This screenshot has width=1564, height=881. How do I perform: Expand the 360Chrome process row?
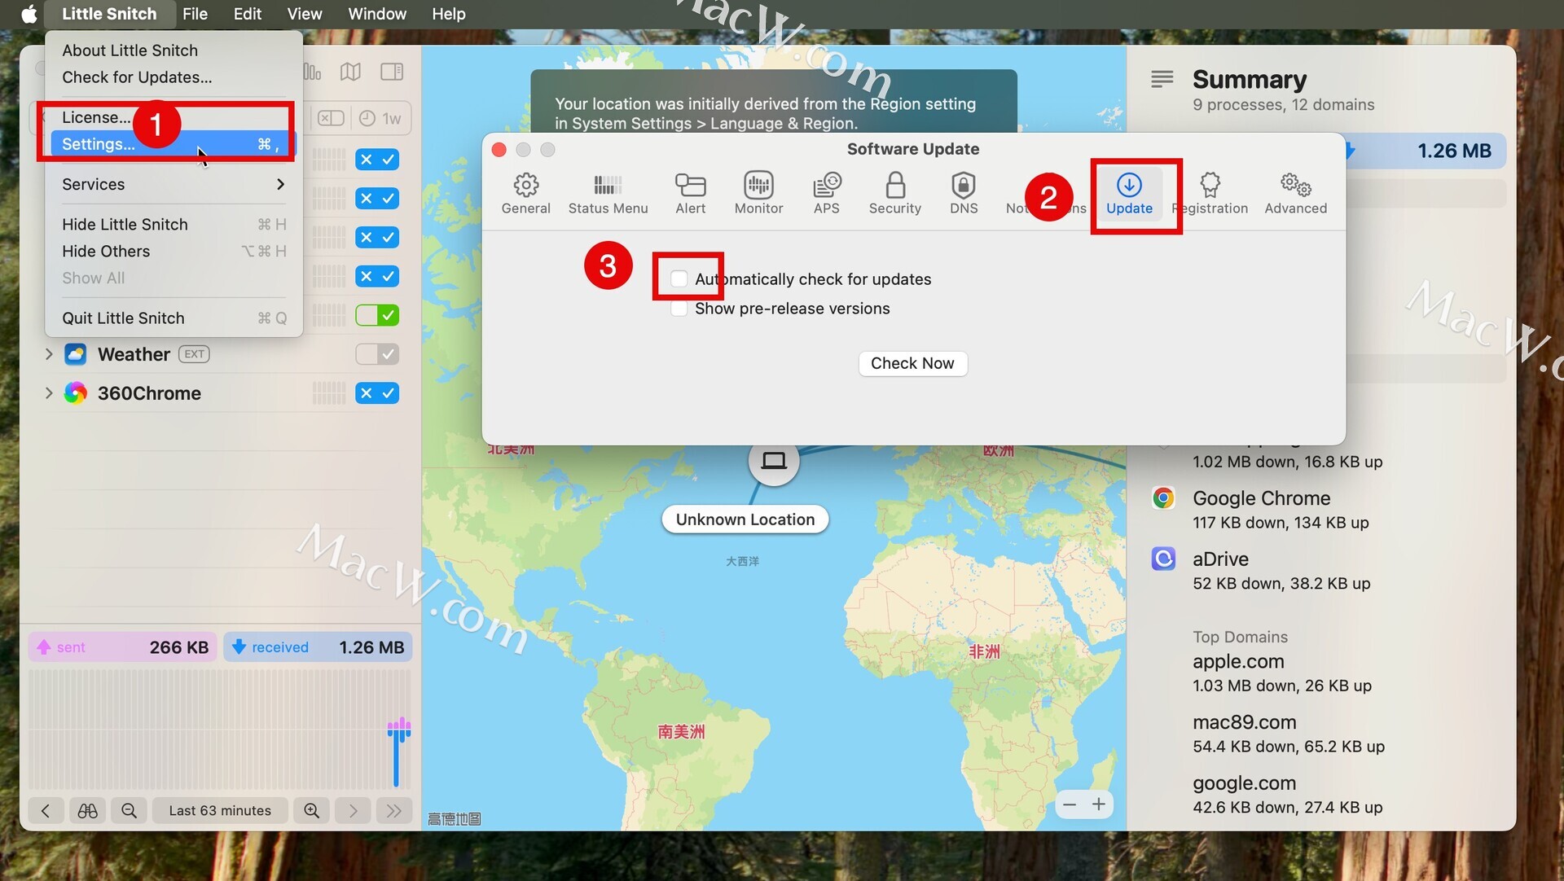[x=49, y=393]
